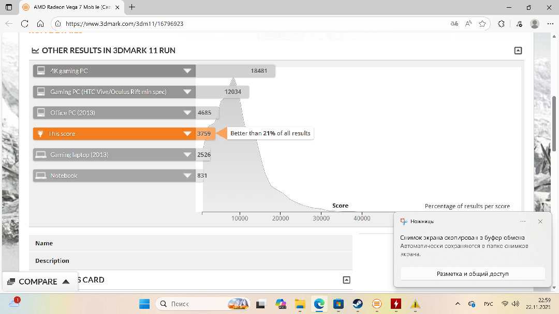Expand the COMPARE panel
Viewport: 559px width, 314px height.
[x=39, y=281]
